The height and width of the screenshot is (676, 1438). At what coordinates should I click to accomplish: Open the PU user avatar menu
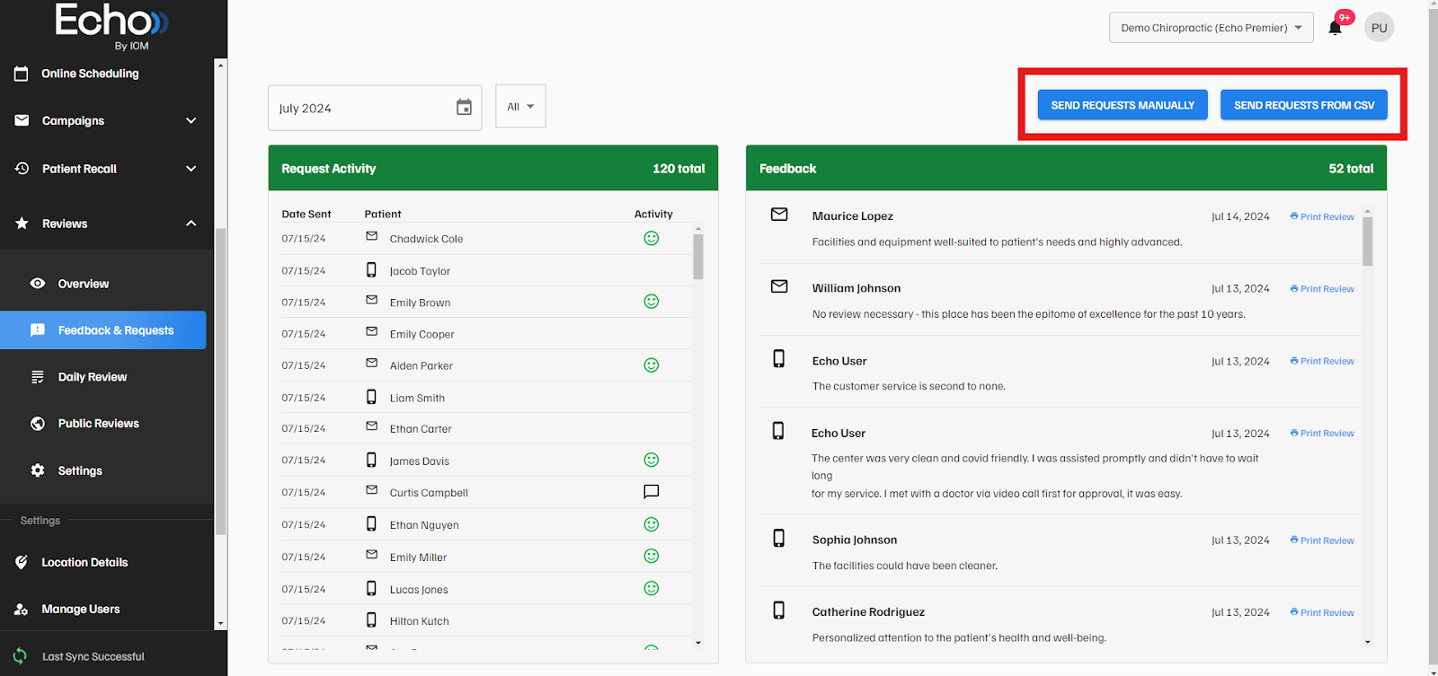click(x=1379, y=28)
